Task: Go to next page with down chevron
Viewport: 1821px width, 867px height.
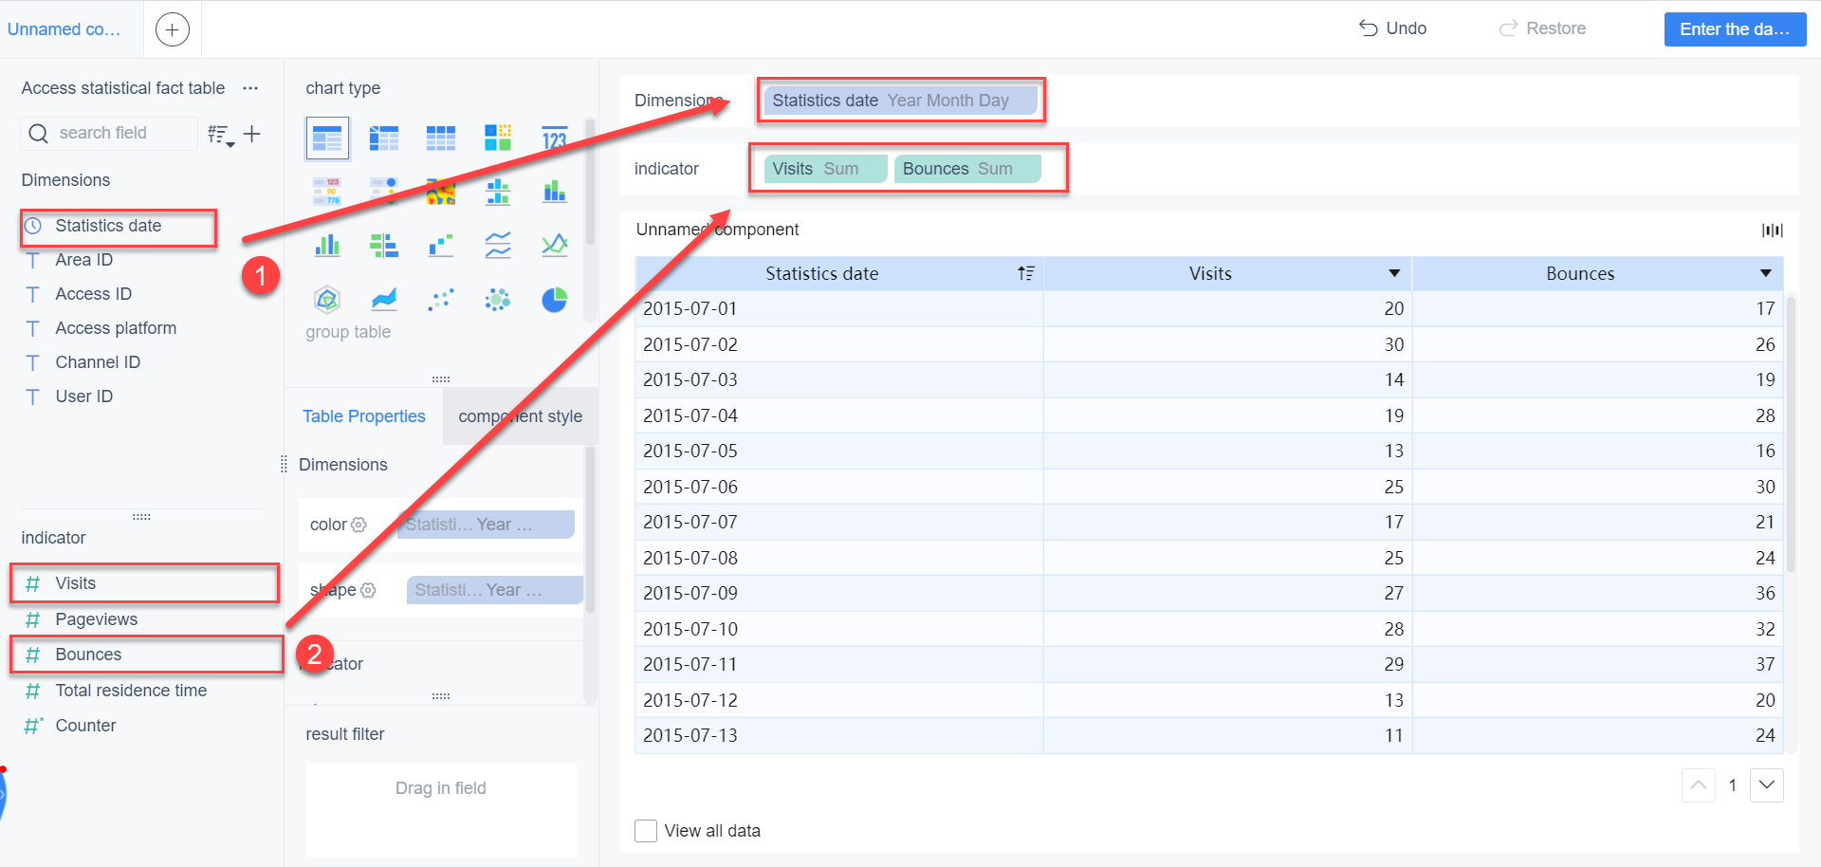Action: tap(1767, 785)
